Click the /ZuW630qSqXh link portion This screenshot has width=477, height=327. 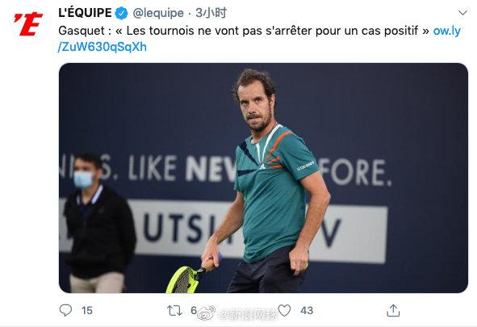tap(103, 47)
